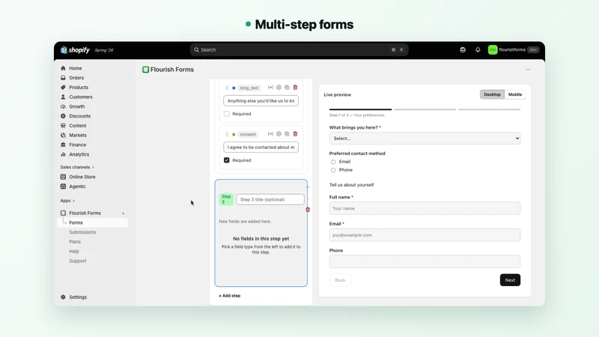Click the width icon on long_text field

coord(270,88)
